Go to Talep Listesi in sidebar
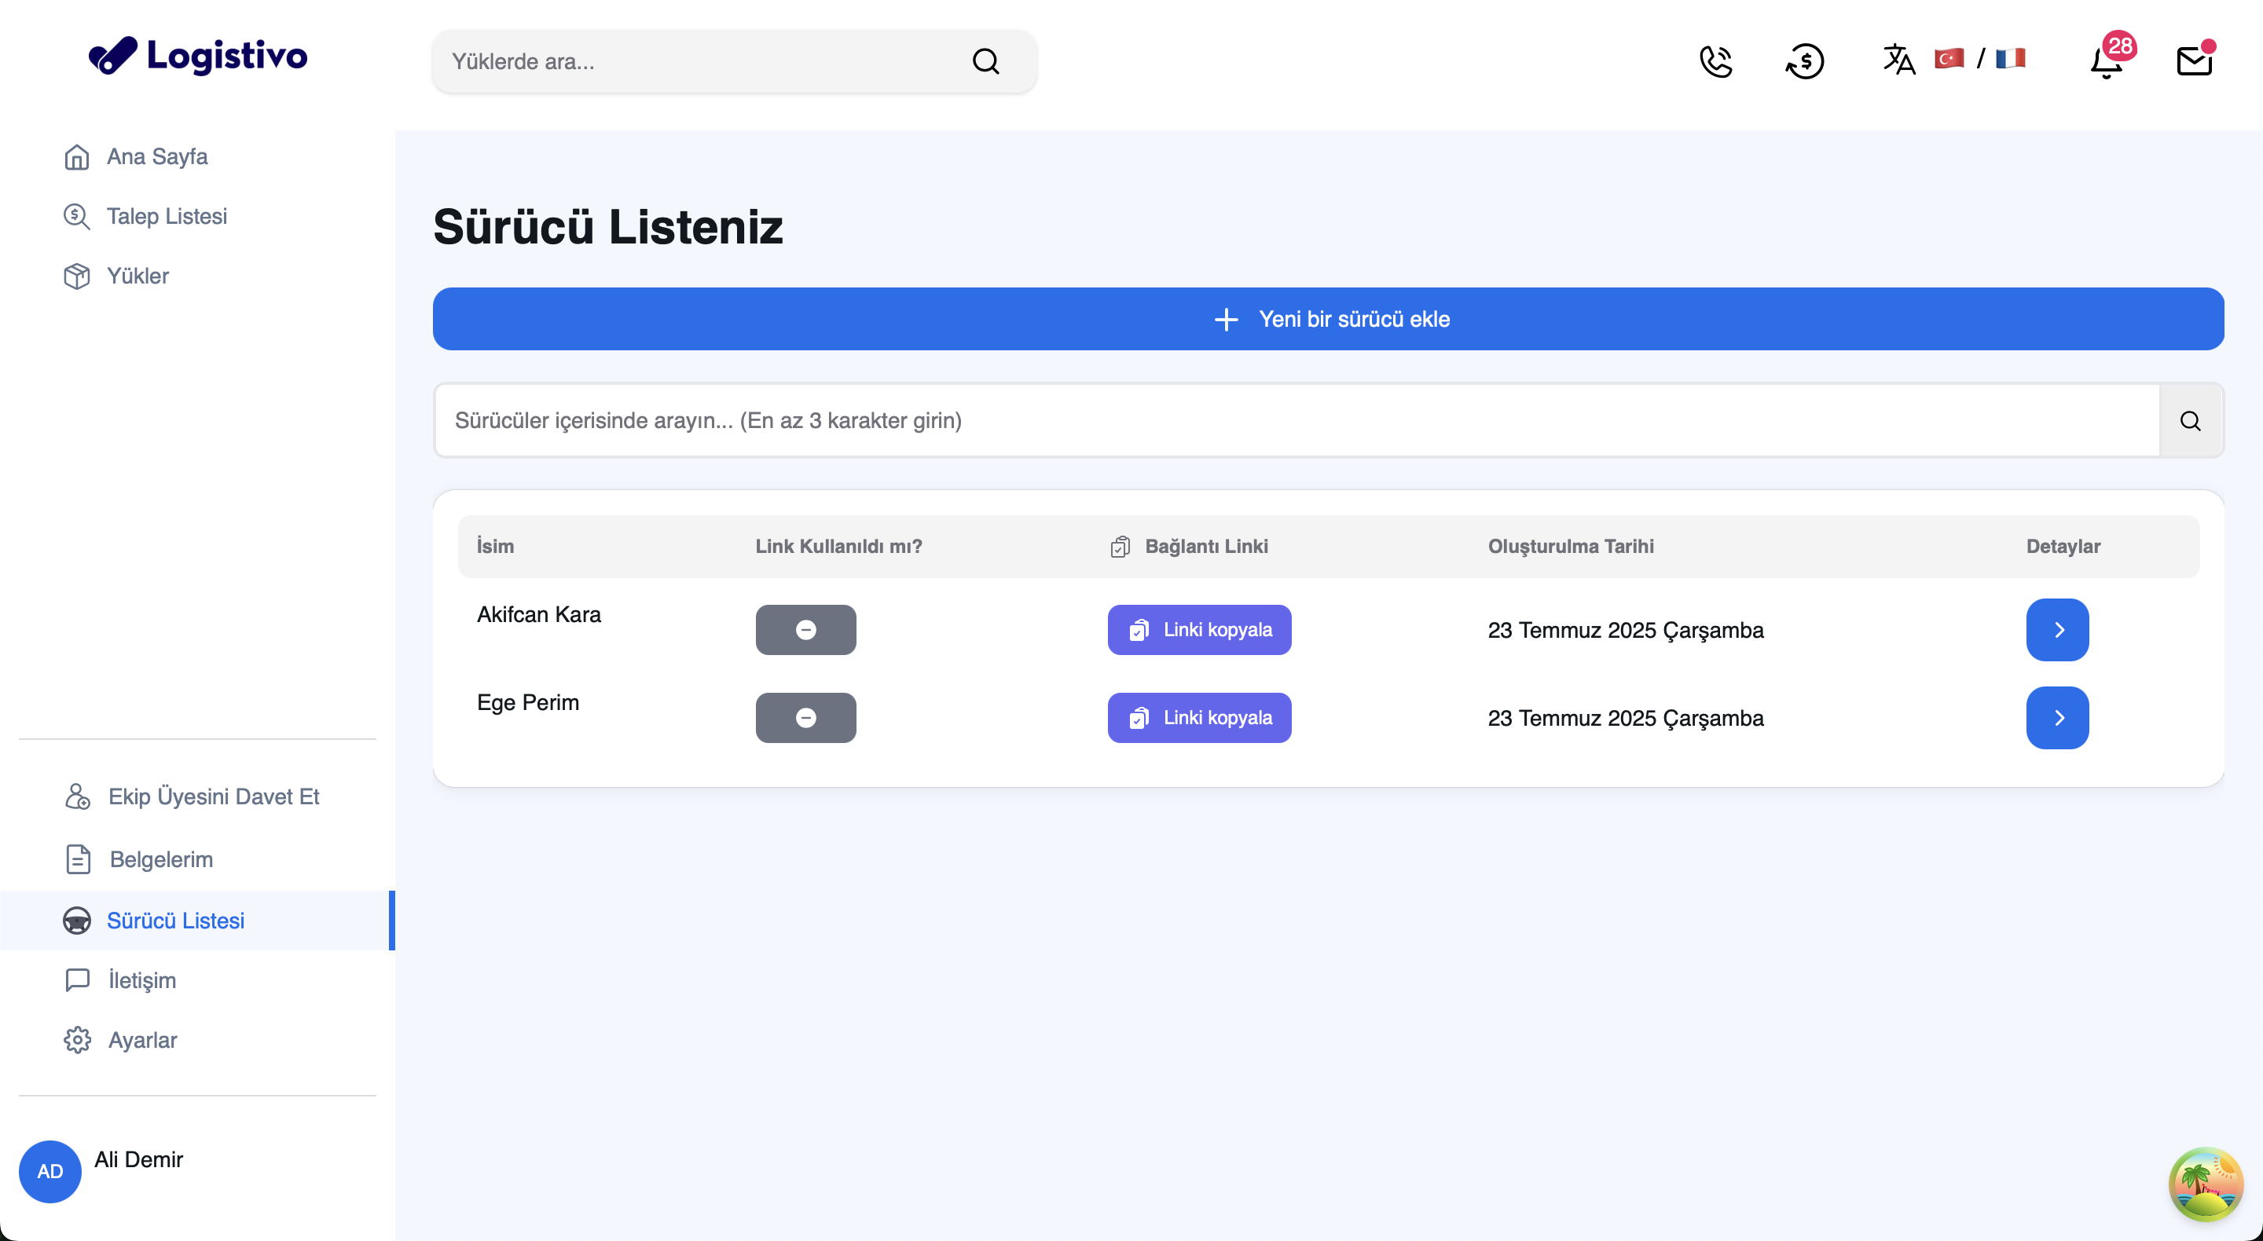 click(166, 216)
